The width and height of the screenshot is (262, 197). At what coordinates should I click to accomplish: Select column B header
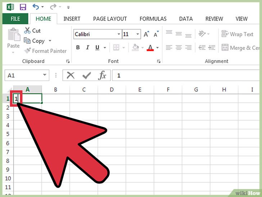[x=56, y=89]
